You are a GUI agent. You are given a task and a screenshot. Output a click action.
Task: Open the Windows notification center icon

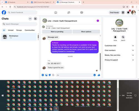point(135,95)
